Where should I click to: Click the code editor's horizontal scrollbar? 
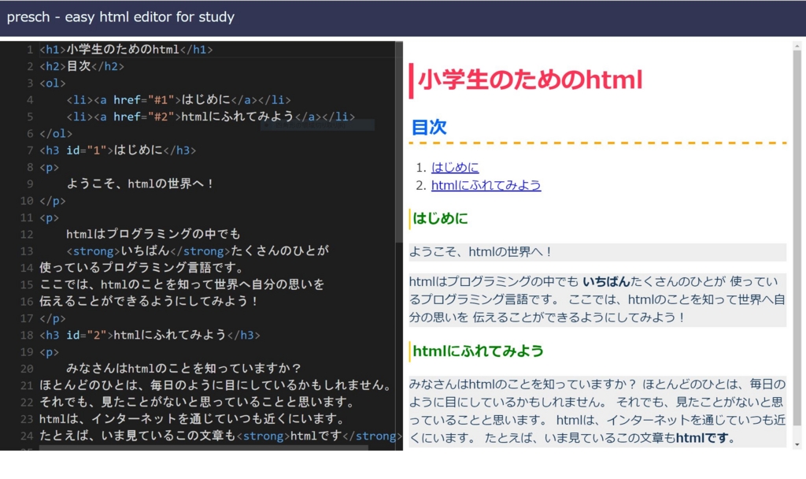tap(204, 448)
